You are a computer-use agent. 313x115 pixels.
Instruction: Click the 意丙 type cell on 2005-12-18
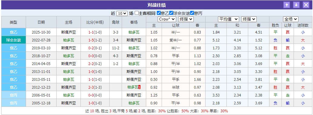(x=14, y=103)
